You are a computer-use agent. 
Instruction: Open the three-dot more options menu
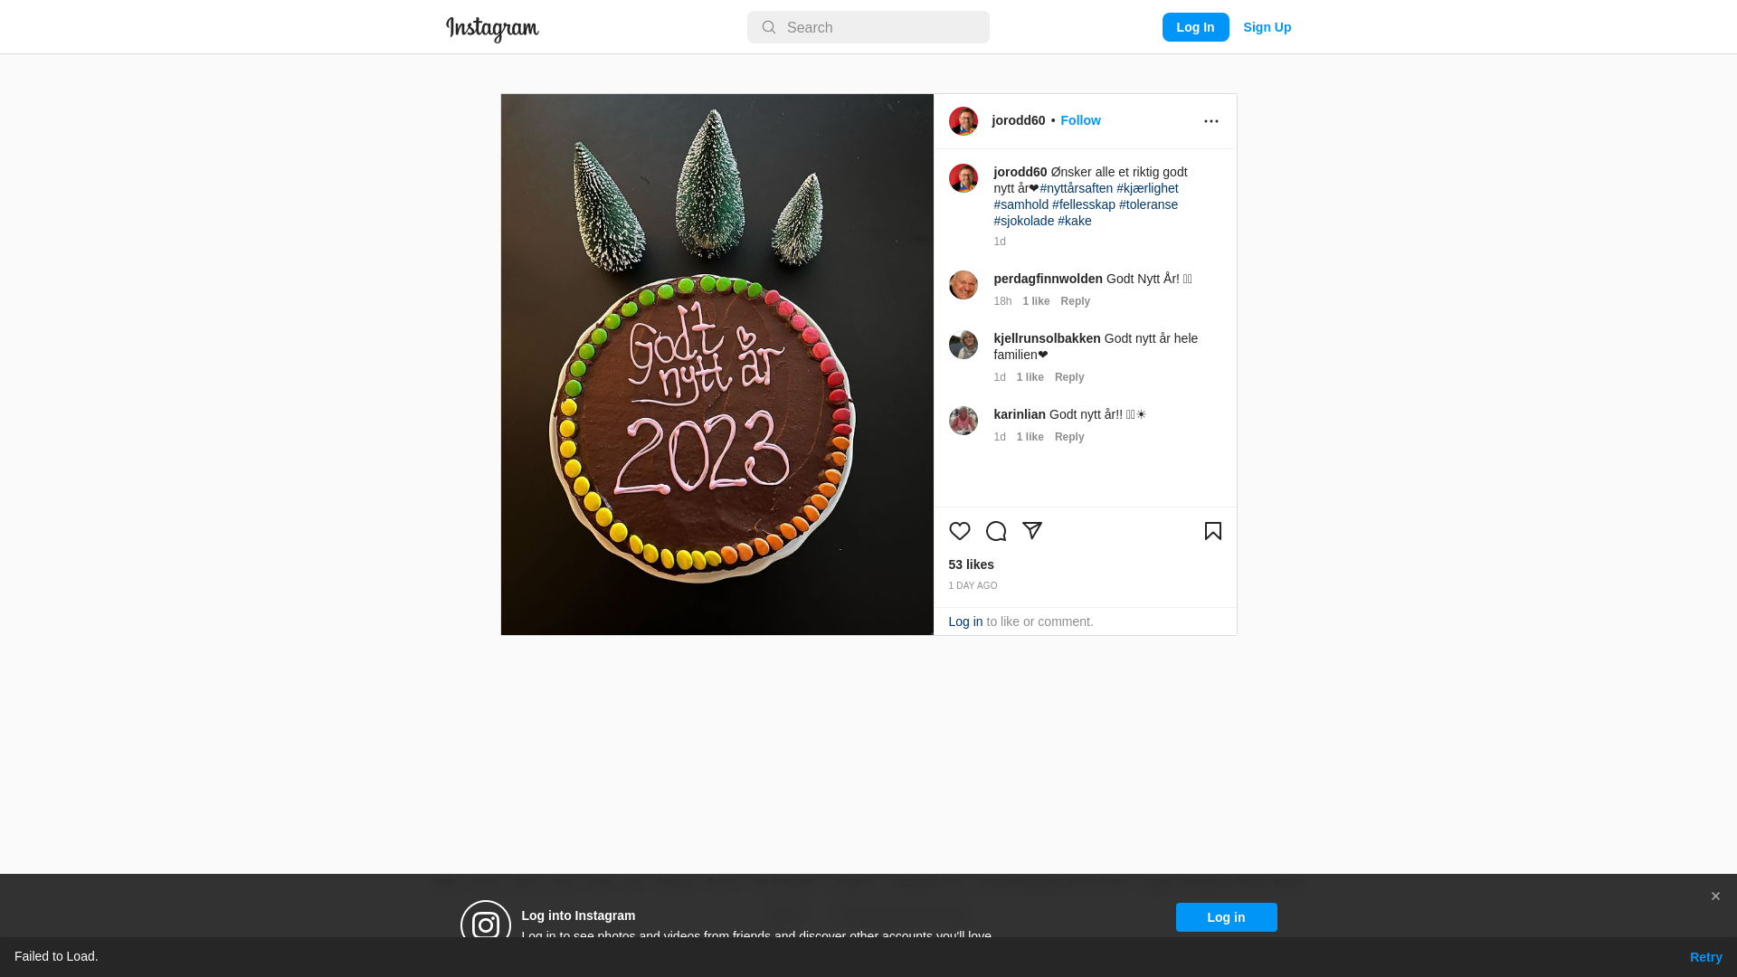click(x=1210, y=121)
